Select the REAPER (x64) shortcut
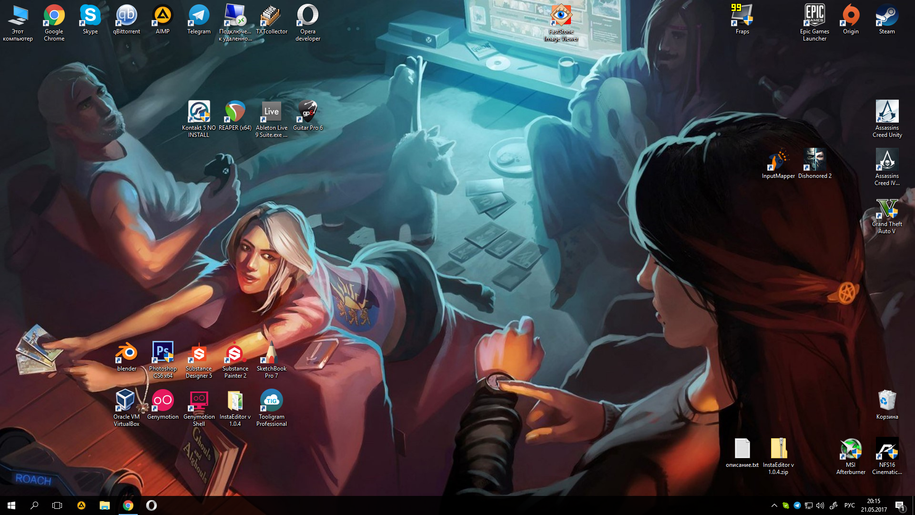The width and height of the screenshot is (915, 515). point(235,116)
